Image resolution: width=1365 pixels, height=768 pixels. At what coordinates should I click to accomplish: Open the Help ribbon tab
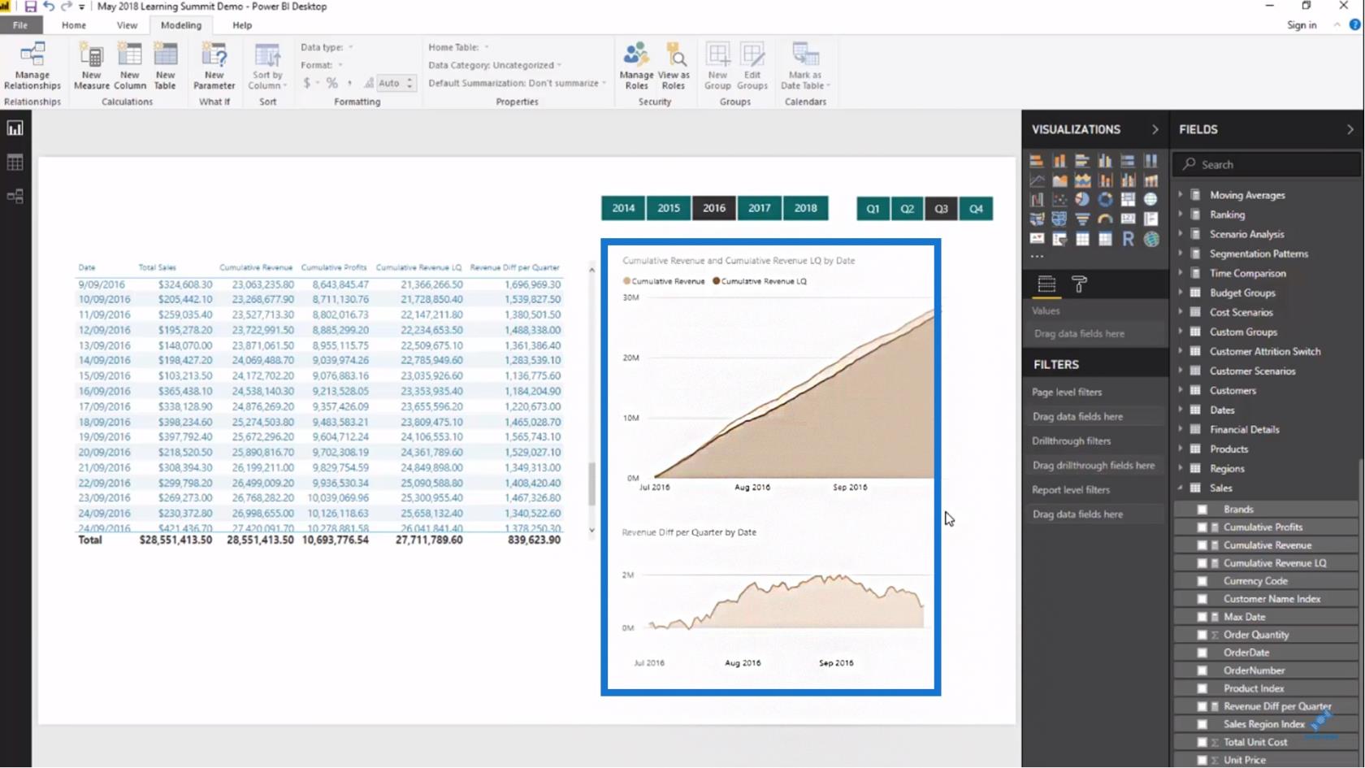[242, 25]
